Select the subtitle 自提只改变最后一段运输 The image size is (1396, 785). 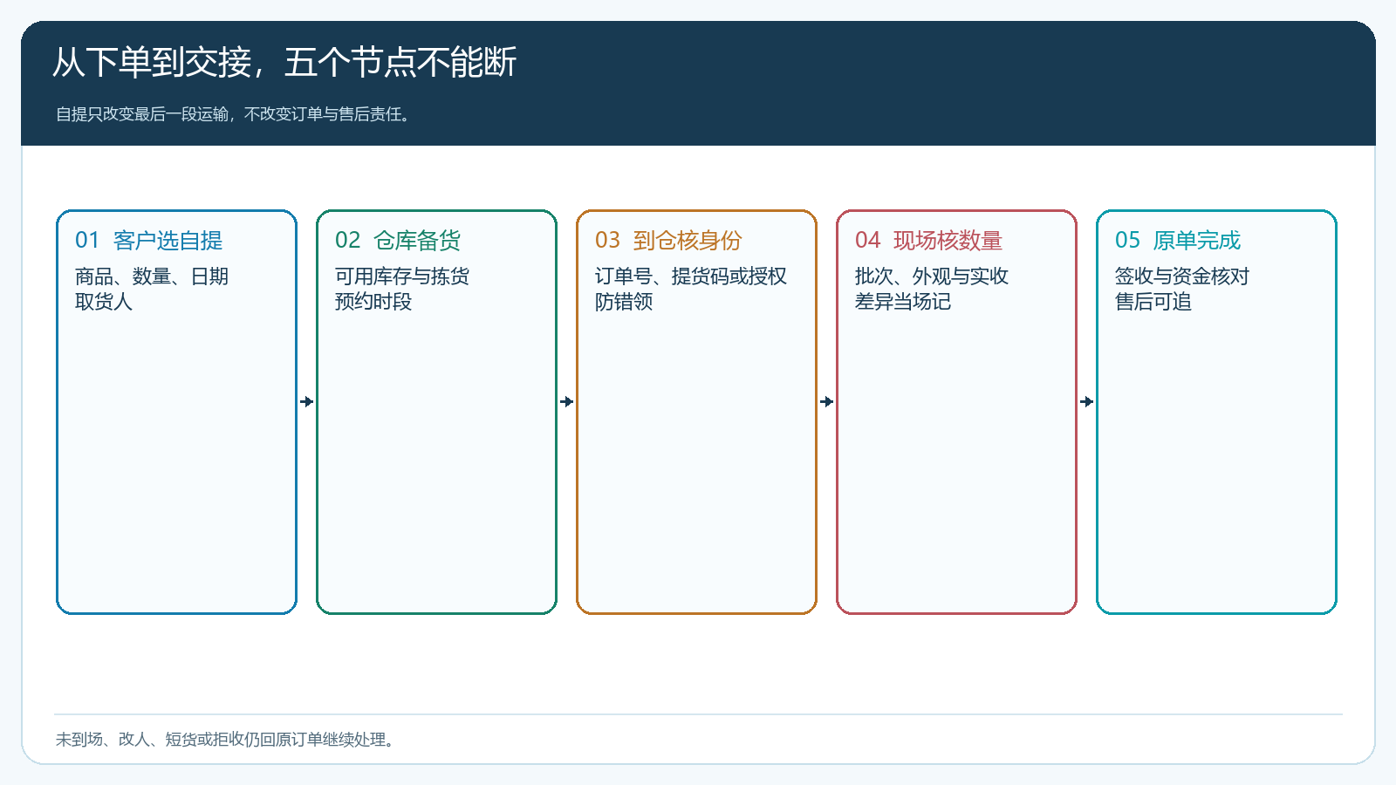click(x=142, y=114)
